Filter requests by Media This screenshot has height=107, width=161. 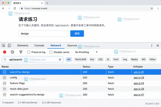(x=134, y=59)
